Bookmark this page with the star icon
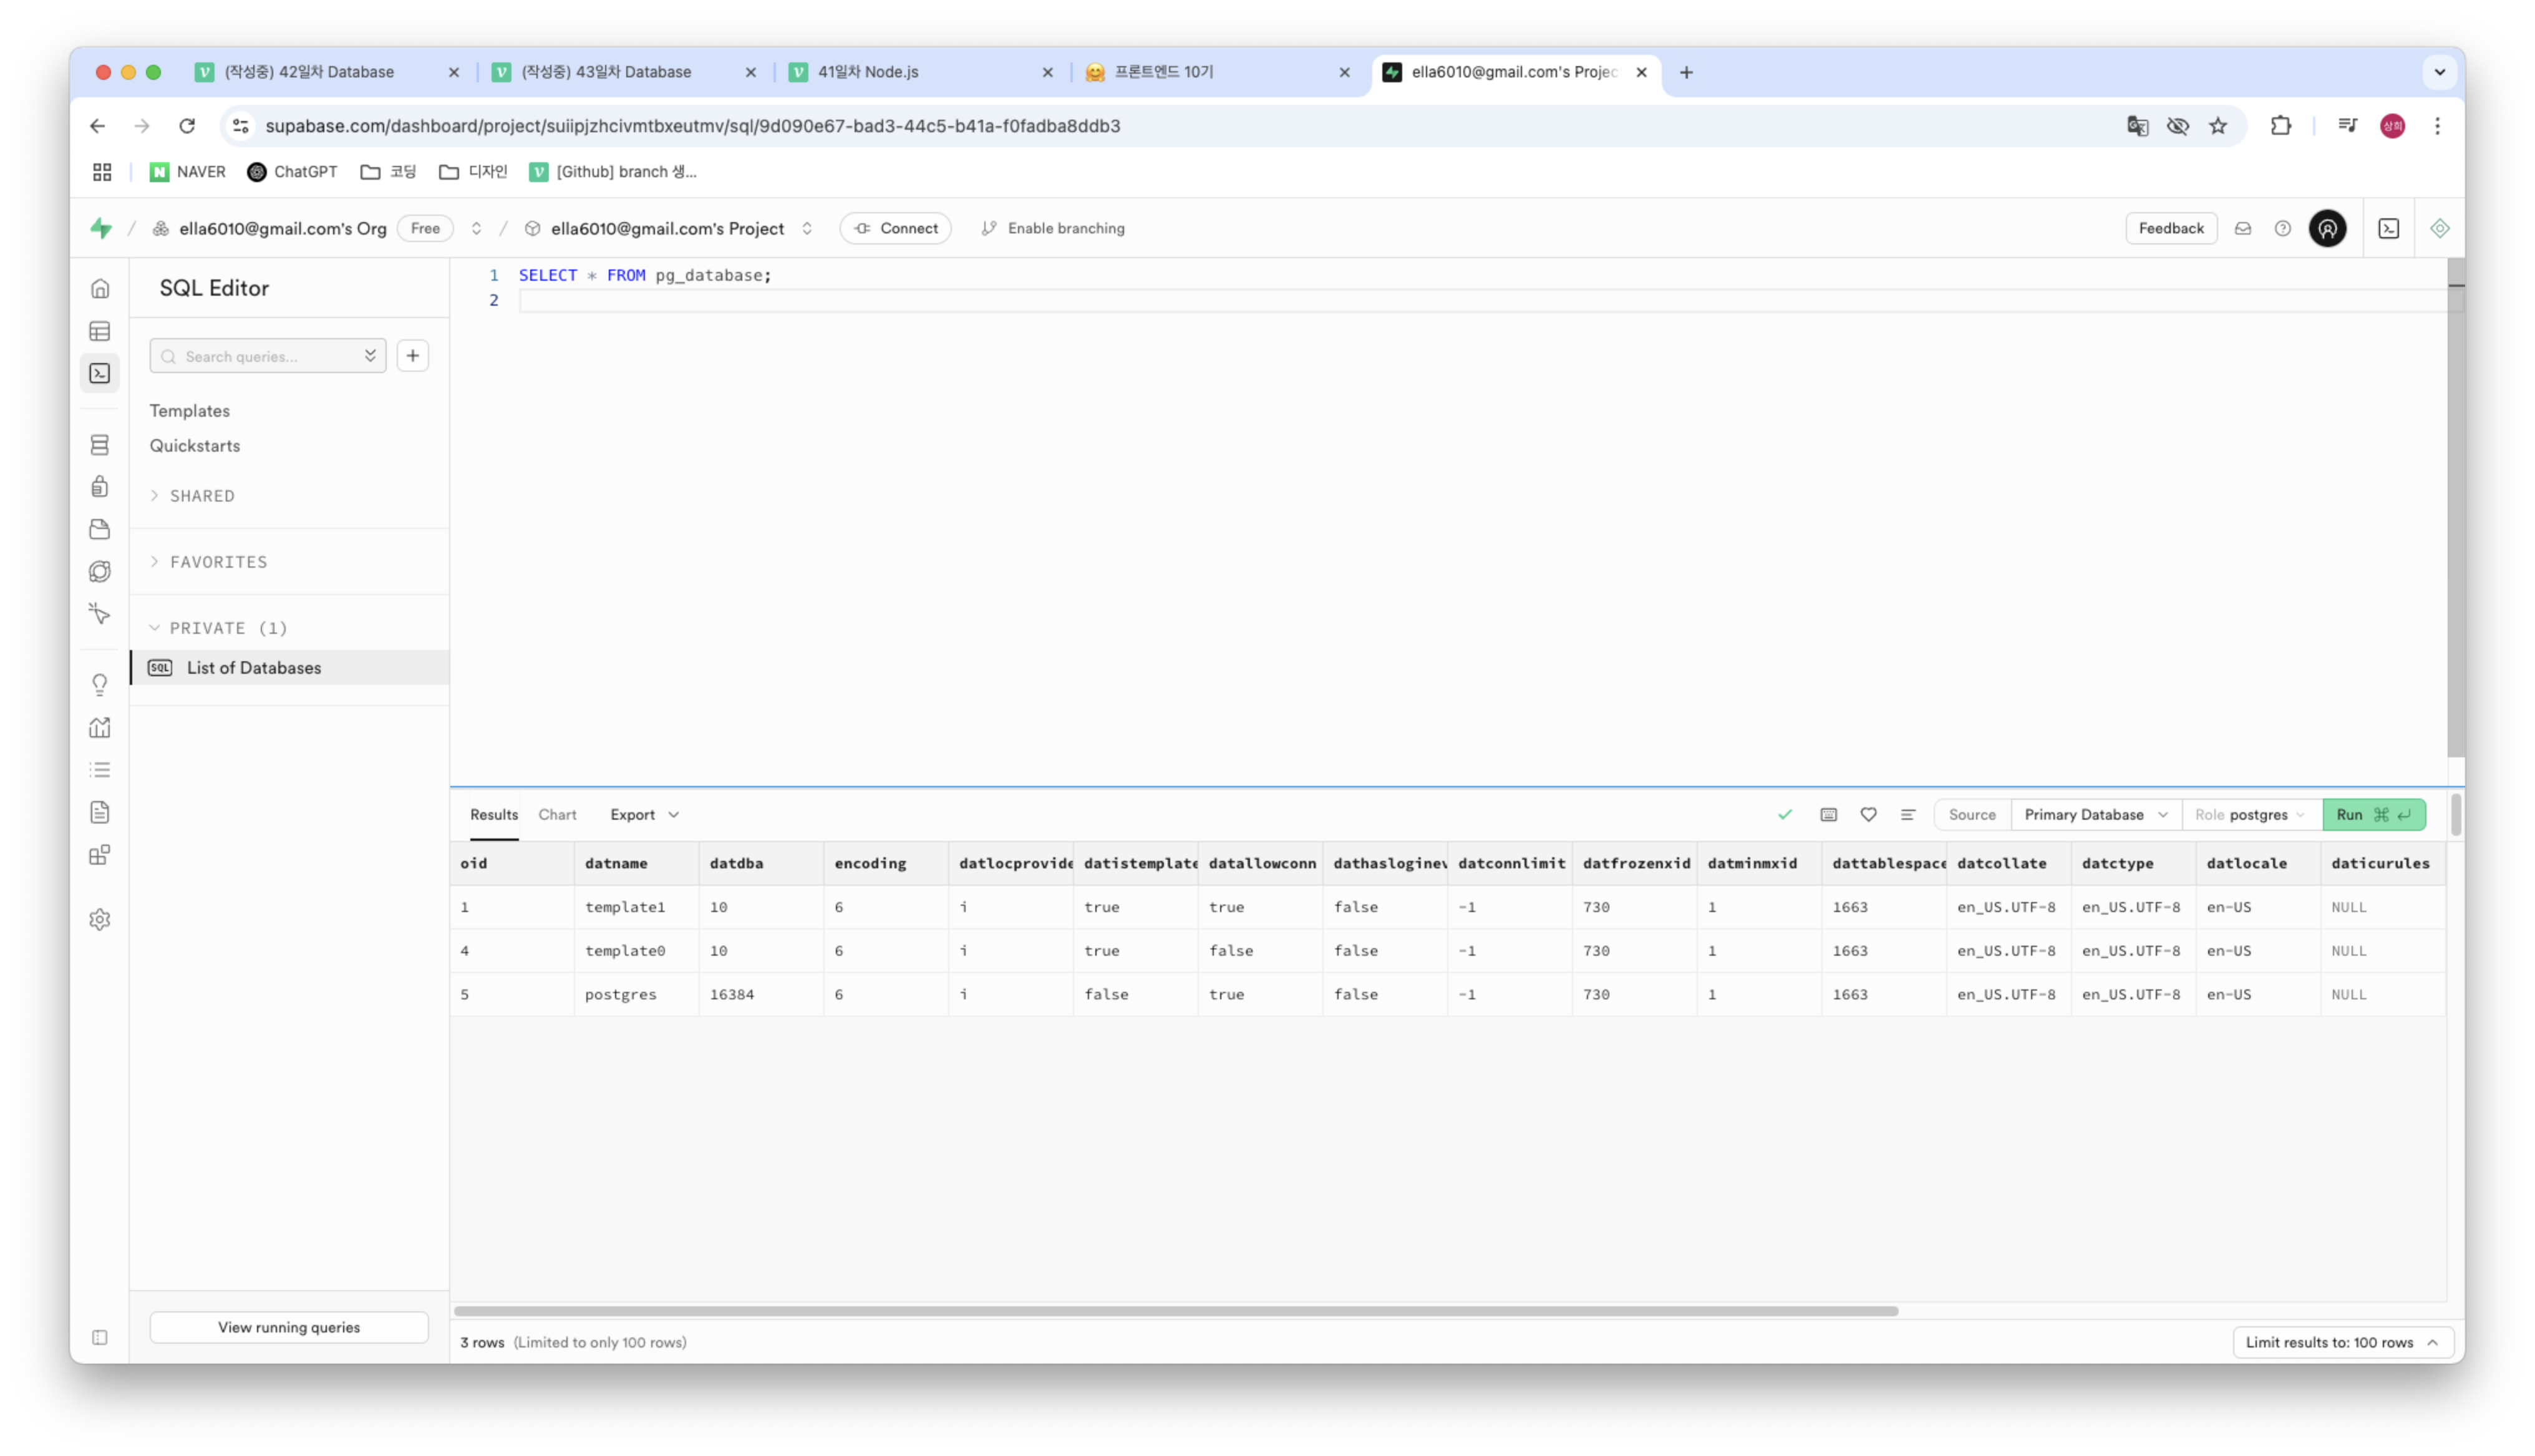Image resolution: width=2535 pixels, height=1456 pixels. (x=2218, y=126)
